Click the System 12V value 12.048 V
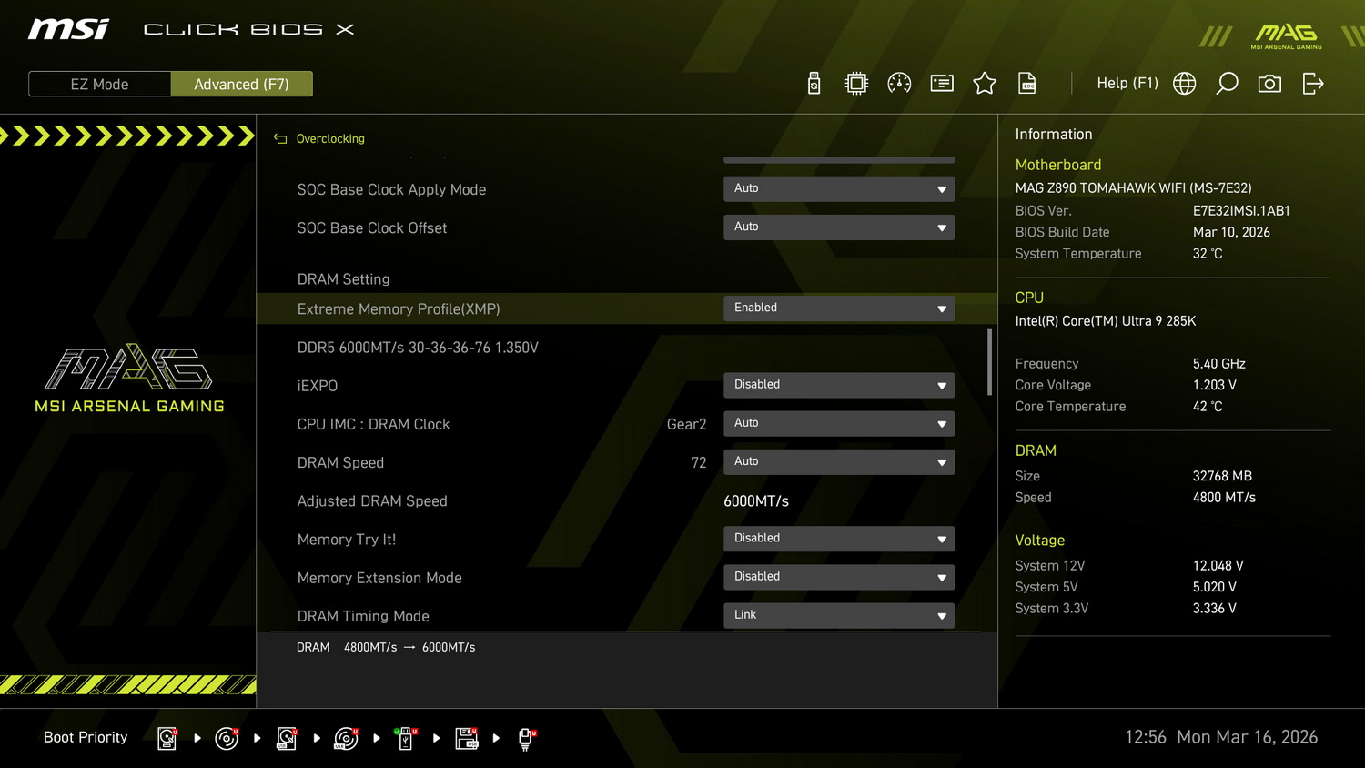This screenshot has width=1365, height=768. (1218, 566)
